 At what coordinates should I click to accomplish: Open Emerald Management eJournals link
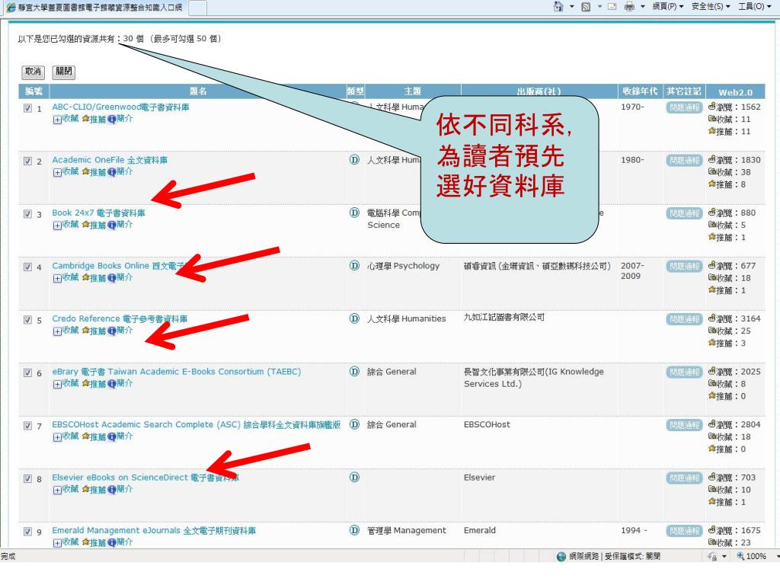[154, 530]
